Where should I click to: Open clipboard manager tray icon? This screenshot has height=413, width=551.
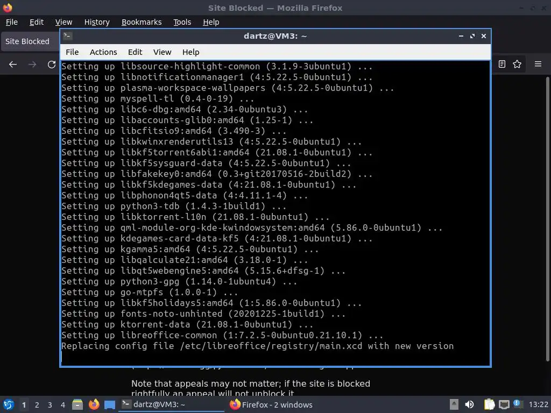[x=489, y=404]
